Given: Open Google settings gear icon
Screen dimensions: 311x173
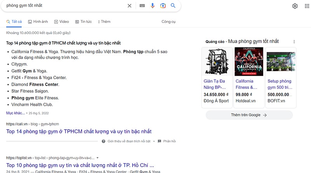Looking at the screenshot, I should (x=295, y=6).
